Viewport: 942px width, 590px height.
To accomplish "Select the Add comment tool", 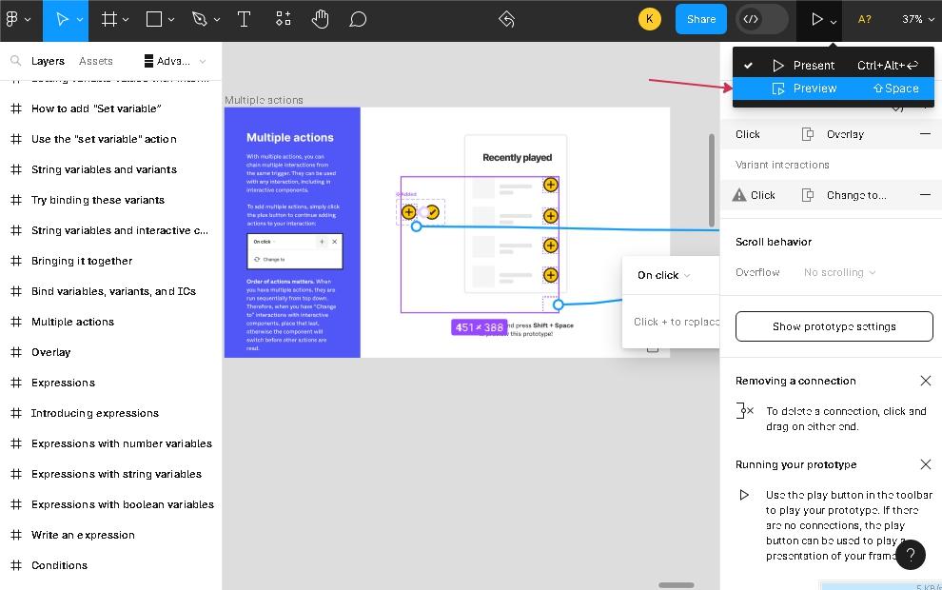I will click(x=358, y=19).
